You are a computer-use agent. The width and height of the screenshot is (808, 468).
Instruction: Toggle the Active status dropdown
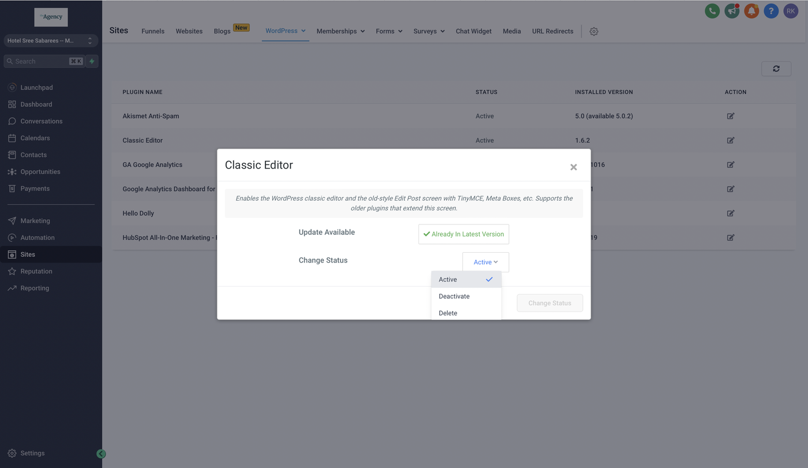pyautogui.click(x=485, y=262)
